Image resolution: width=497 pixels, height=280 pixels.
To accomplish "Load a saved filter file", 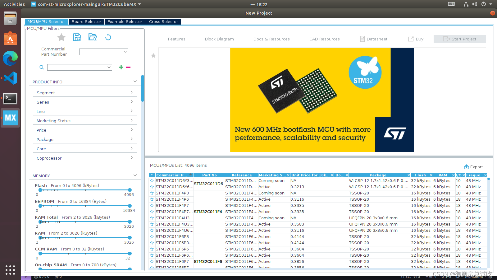I will coord(92,37).
